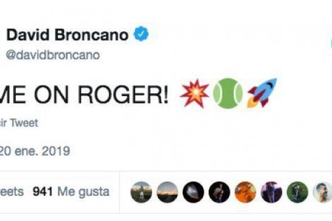Viewport: 332px width, 221px height.
Task: Open third liker avatar with black background
Action: pyautogui.click(x=194, y=192)
